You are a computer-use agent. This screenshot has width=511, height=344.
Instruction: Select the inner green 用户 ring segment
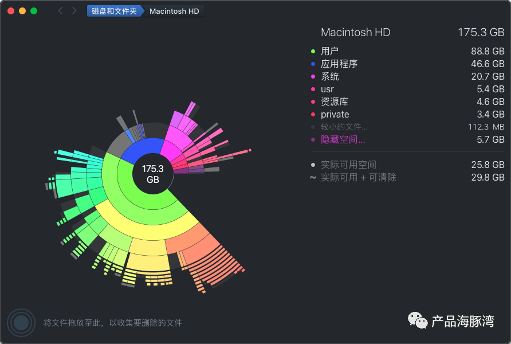[x=139, y=199]
